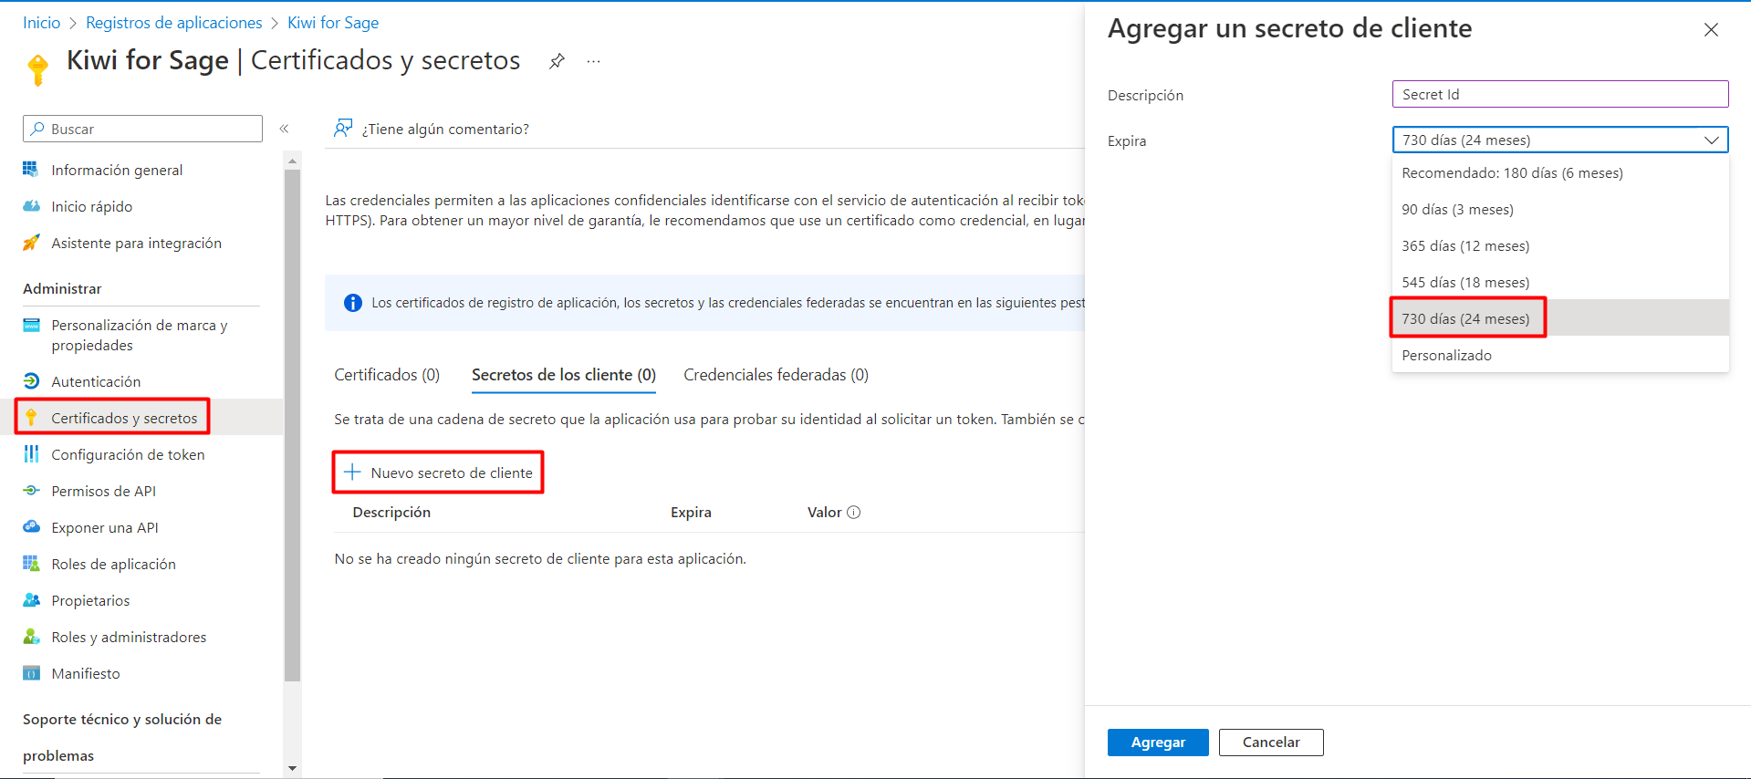The height and width of the screenshot is (779, 1751).
Task: Click the Información general grid icon
Action: pos(31,170)
